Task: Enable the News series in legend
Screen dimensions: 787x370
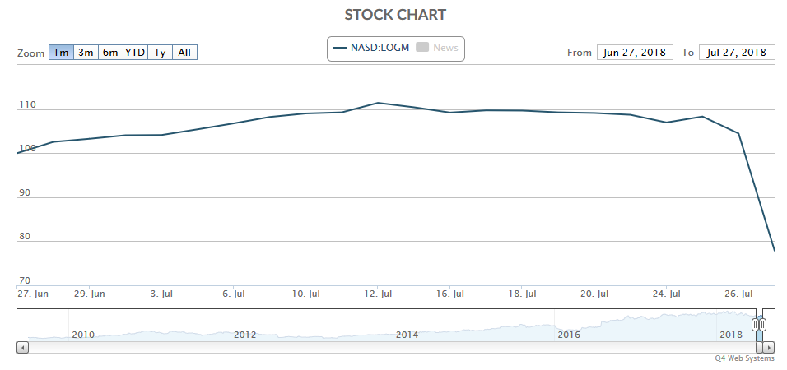Action: [437, 48]
